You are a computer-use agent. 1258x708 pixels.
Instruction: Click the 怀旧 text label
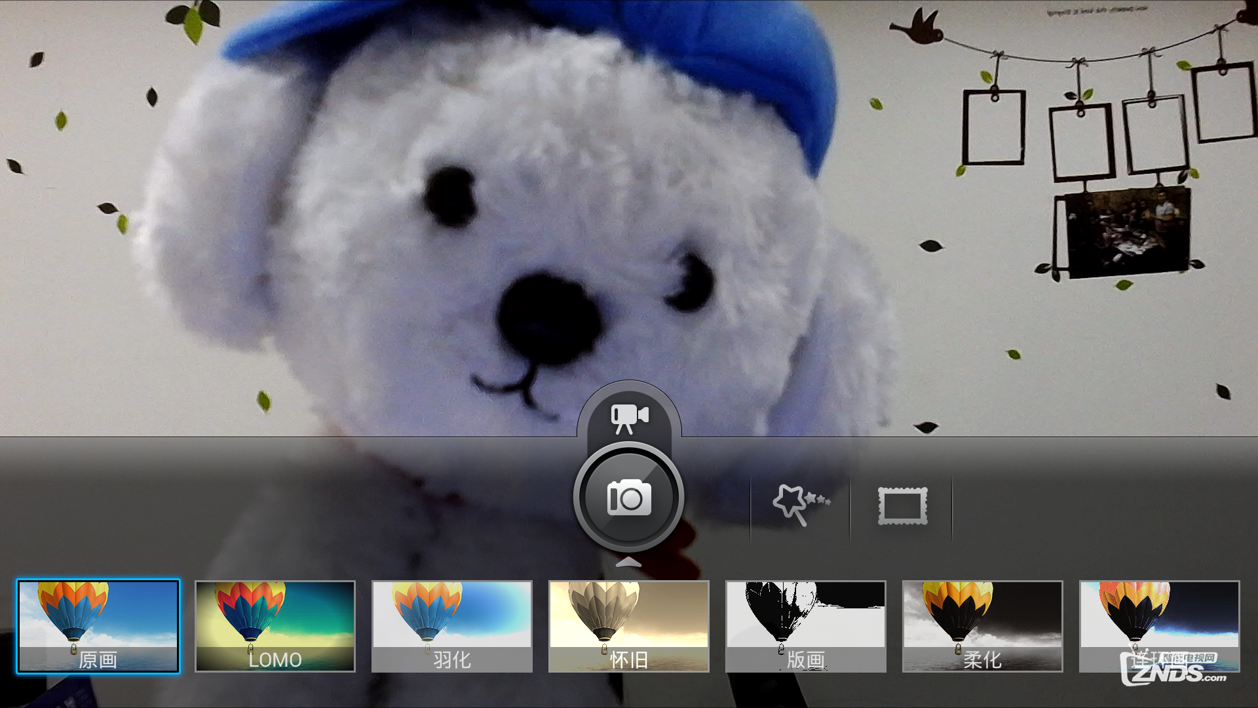629,660
